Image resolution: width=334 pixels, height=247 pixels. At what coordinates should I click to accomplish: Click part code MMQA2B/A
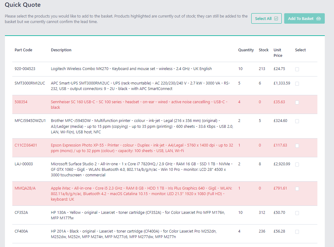(x=25, y=188)
